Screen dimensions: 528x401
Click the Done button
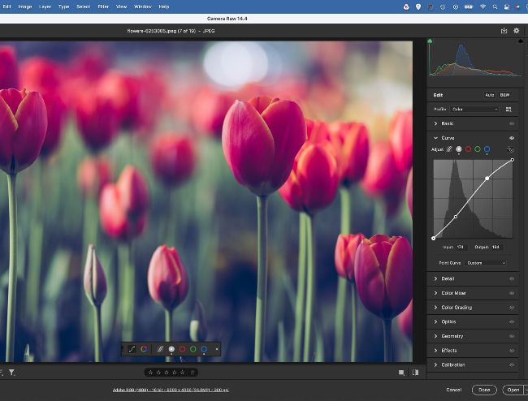484,390
